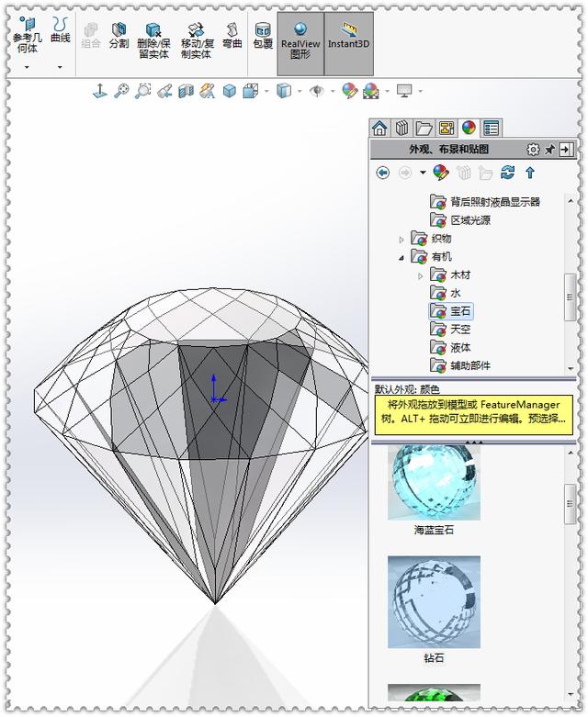Click Zoom to Area icon

(142, 91)
